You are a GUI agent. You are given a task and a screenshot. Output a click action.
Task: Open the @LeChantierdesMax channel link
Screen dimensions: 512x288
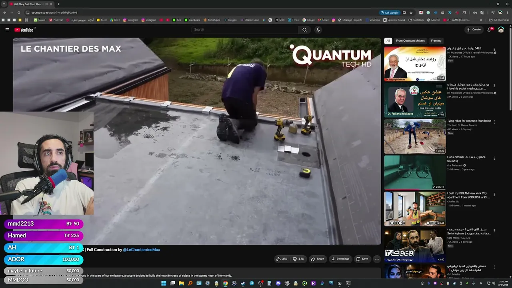click(142, 250)
